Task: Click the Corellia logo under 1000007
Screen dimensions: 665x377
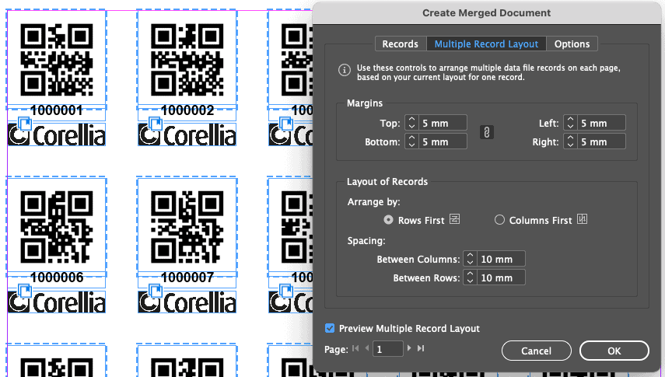Action: point(187,302)
